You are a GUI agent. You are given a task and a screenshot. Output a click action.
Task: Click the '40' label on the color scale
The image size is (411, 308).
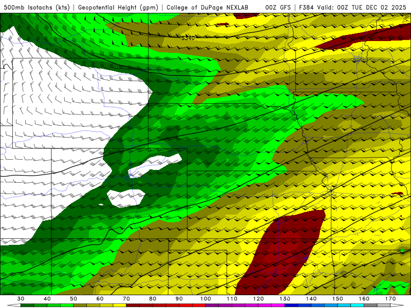tap(47, 299)
